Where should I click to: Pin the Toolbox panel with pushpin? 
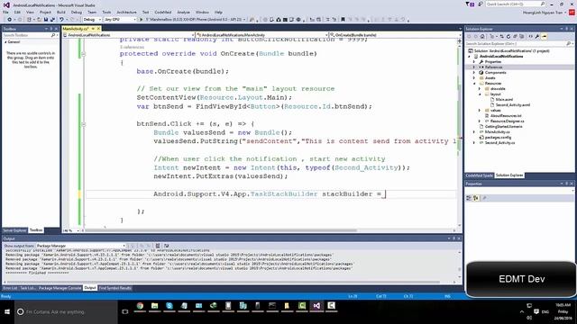(51, 29)
